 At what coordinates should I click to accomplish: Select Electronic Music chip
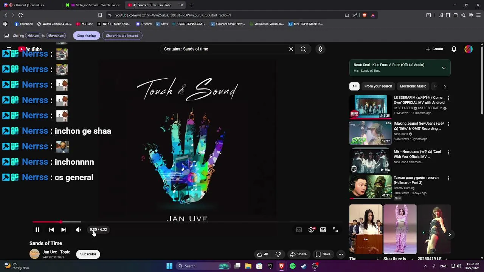(413, 87)
